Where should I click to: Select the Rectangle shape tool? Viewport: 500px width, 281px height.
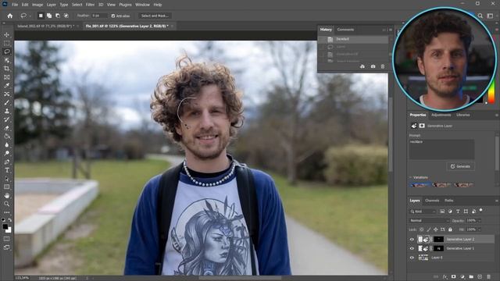coord(7,187)
